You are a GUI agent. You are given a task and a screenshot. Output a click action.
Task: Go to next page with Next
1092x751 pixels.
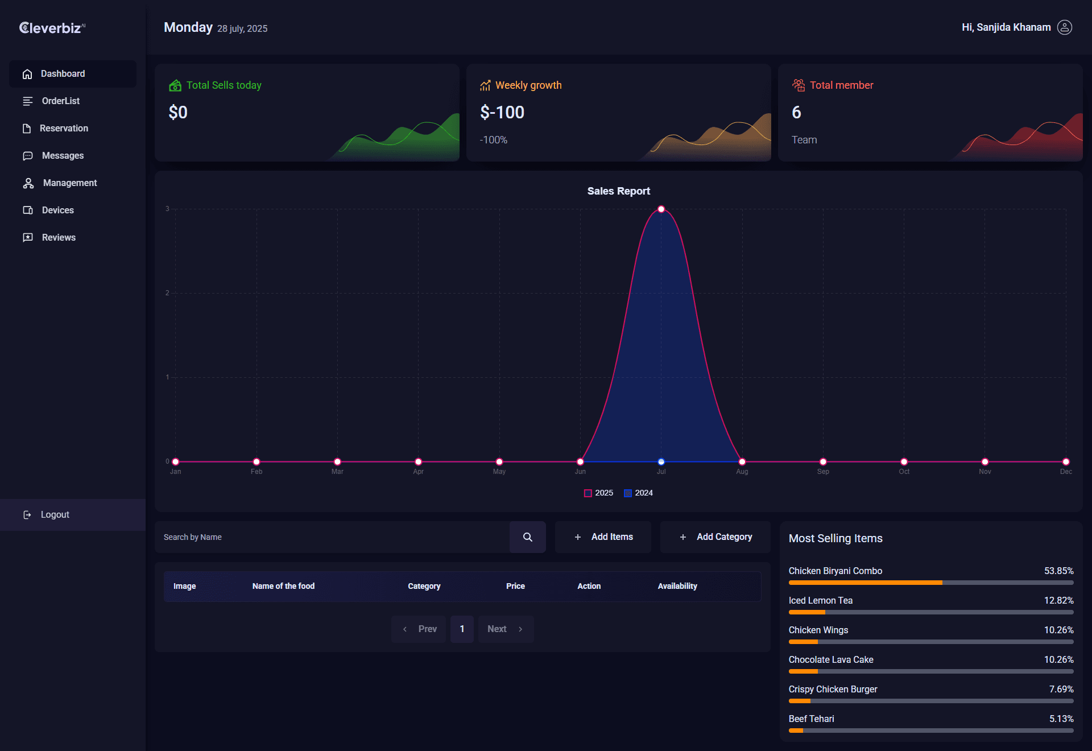coord(505,629)
